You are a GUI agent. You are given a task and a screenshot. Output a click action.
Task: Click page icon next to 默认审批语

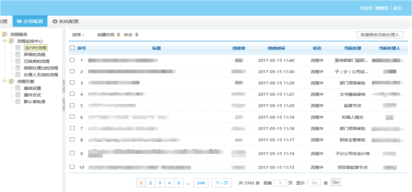18,102
